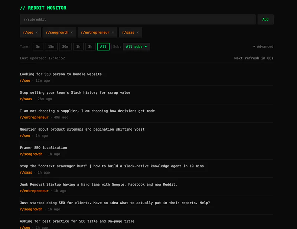Open the All subs dropdown

click(x=136, y=47)
